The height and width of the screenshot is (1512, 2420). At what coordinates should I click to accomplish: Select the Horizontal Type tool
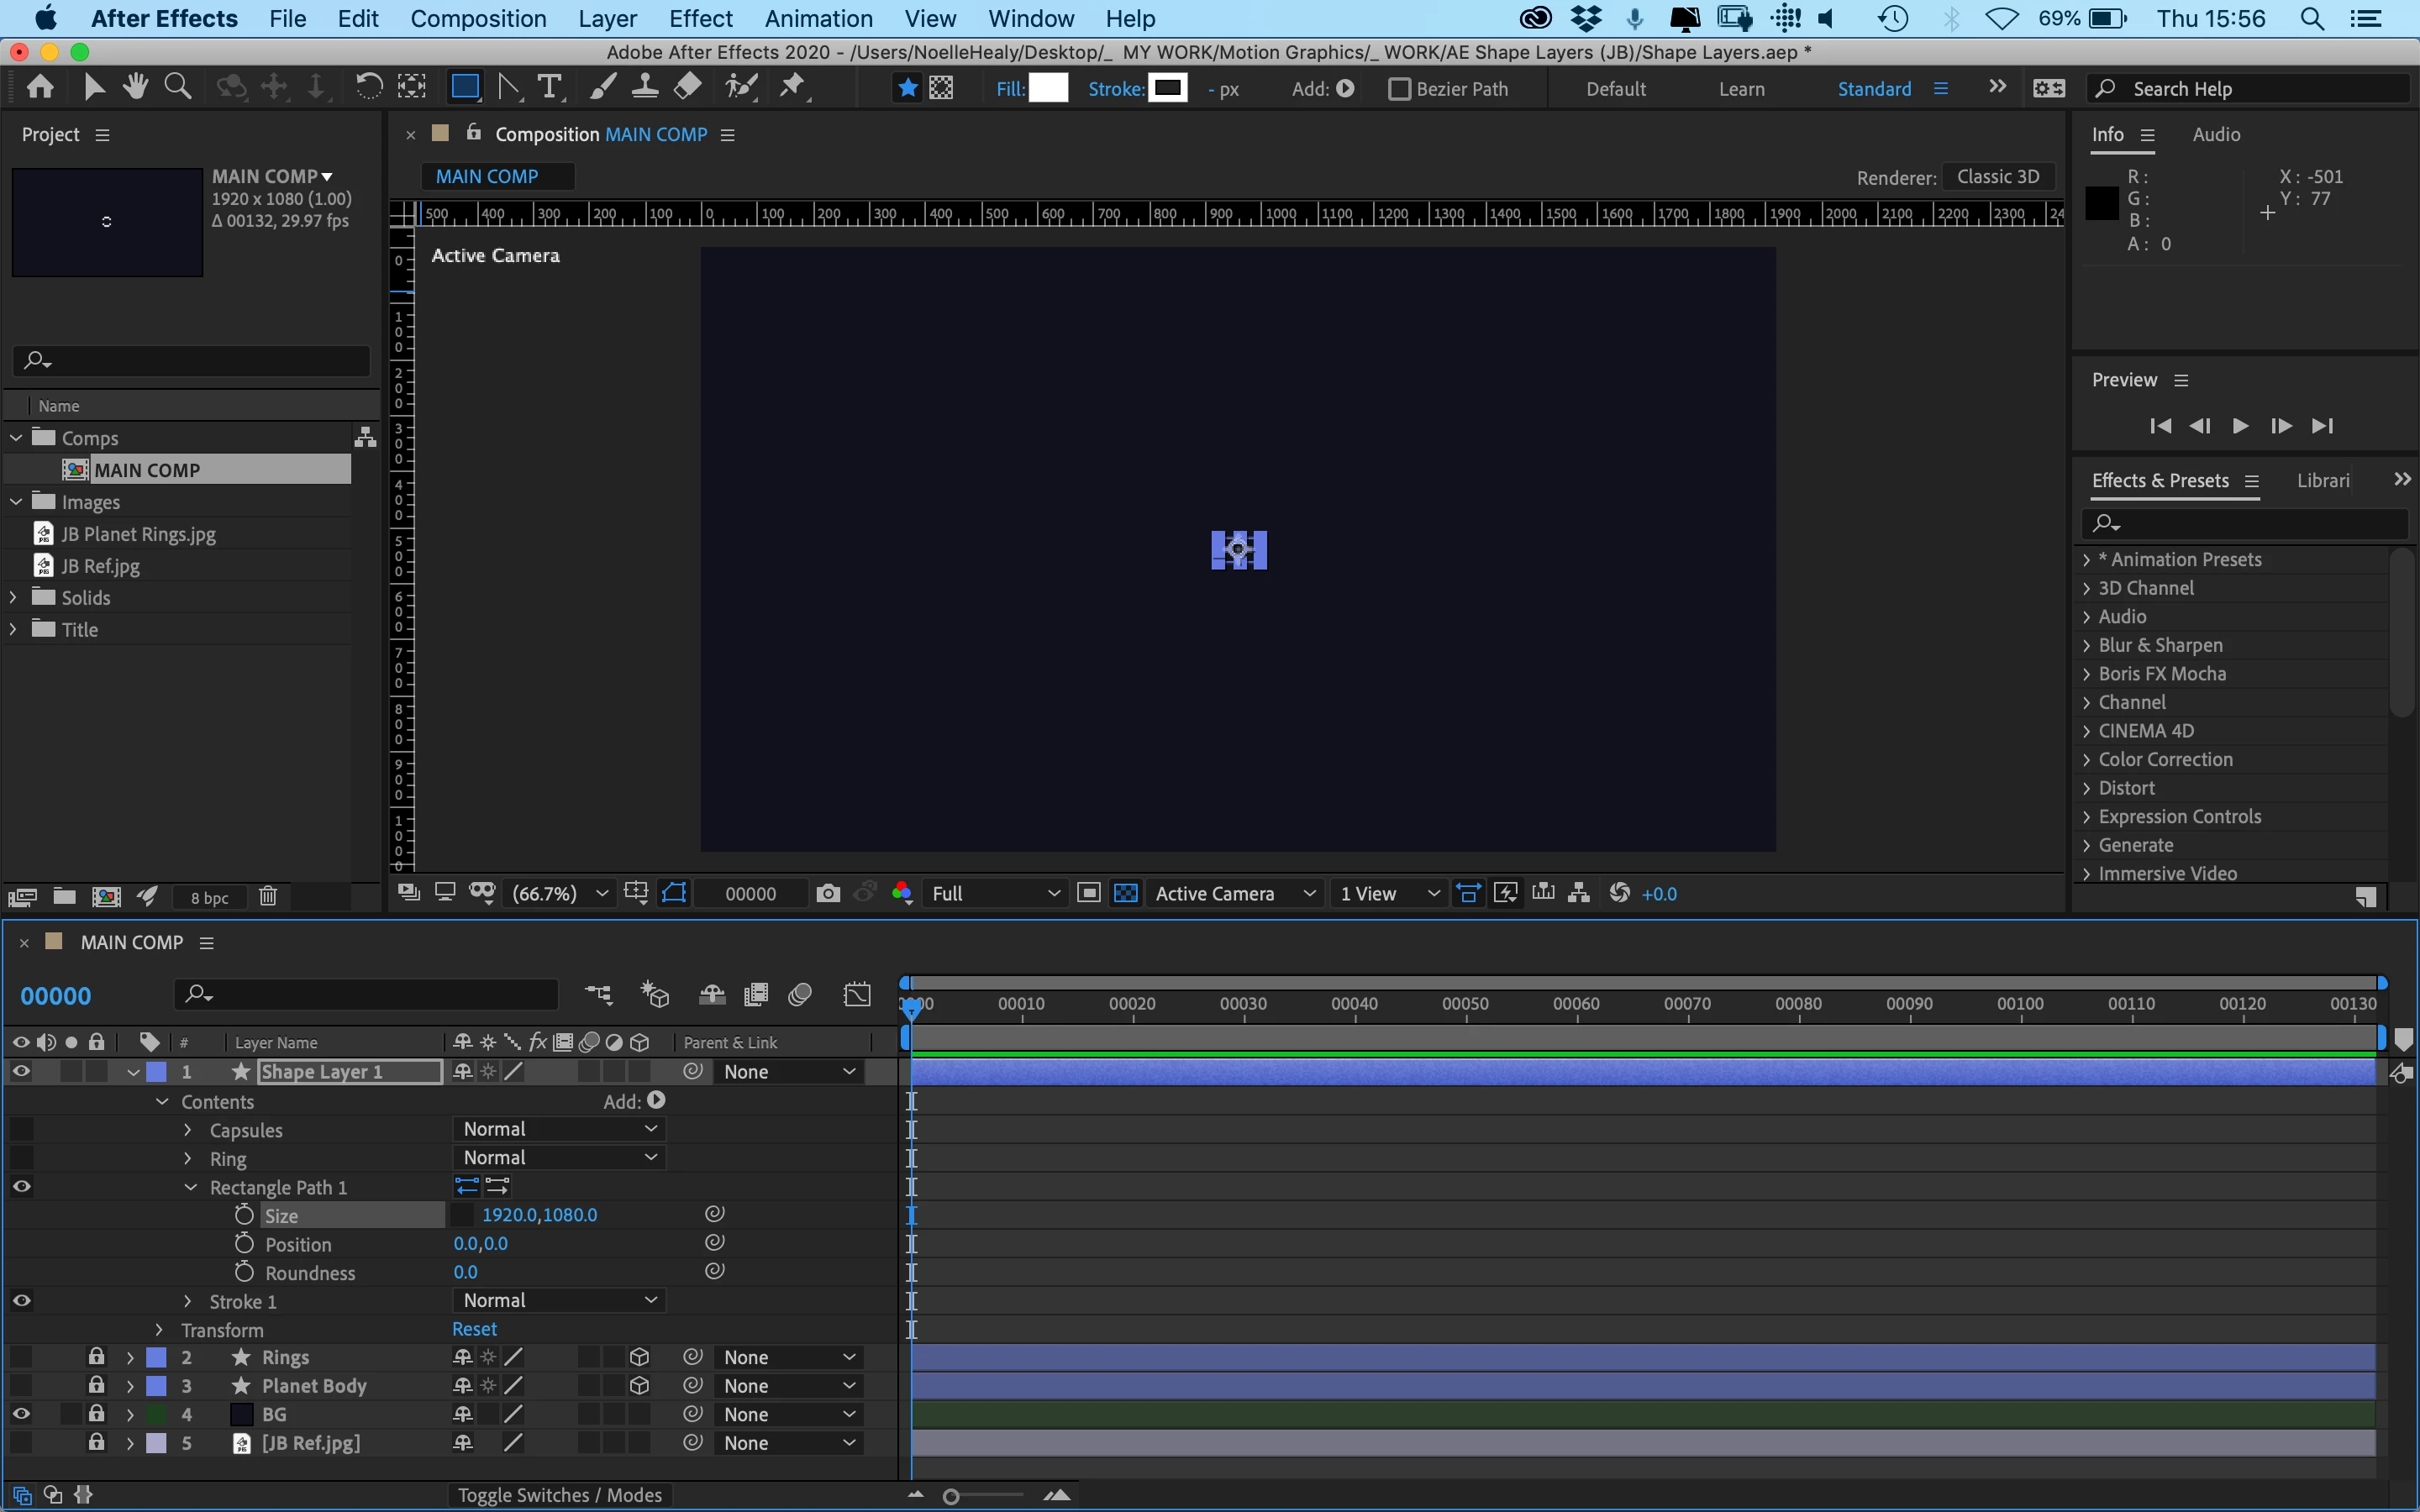click(x=549, y=88)
